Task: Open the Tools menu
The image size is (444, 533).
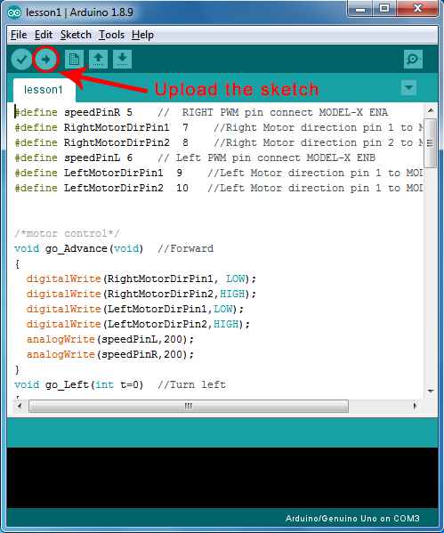Action: coord(111,35)
